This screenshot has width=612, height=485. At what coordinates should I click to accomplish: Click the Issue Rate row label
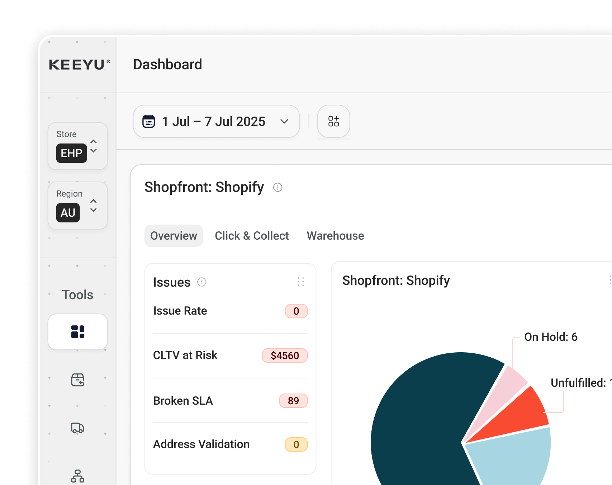[x=180, y=311]
